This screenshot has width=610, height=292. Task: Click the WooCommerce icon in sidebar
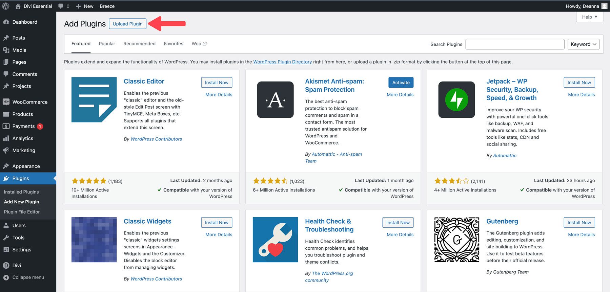pyautogui.click(x=6, y=102)
